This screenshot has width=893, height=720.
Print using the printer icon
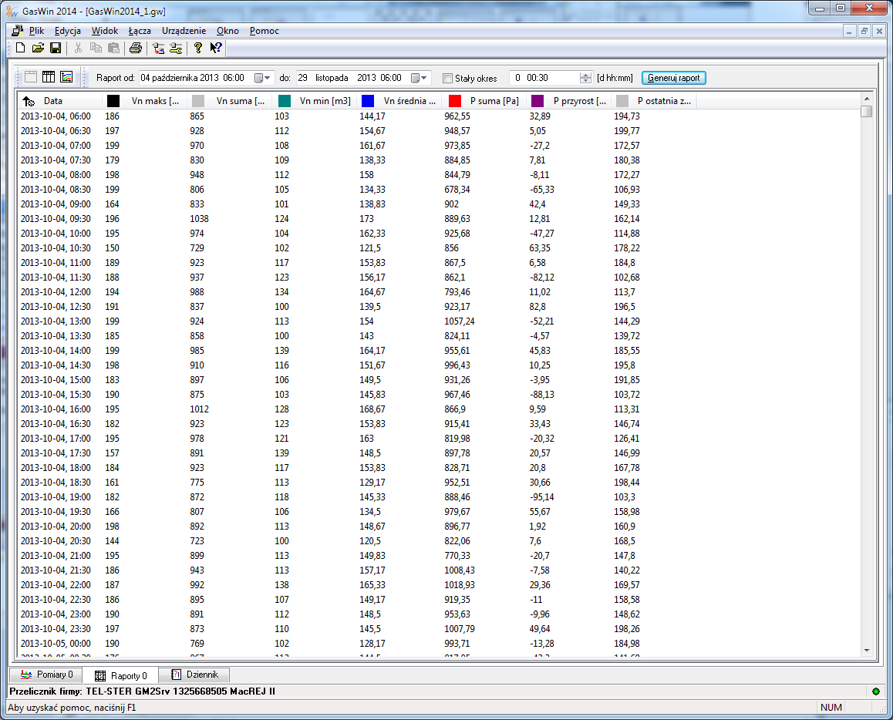pyautogui.click(x=136, y=49)
